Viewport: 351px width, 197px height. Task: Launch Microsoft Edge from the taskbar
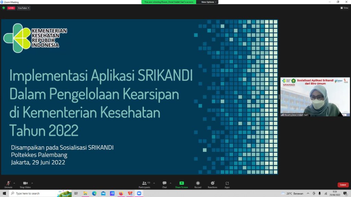pos(94,193)
